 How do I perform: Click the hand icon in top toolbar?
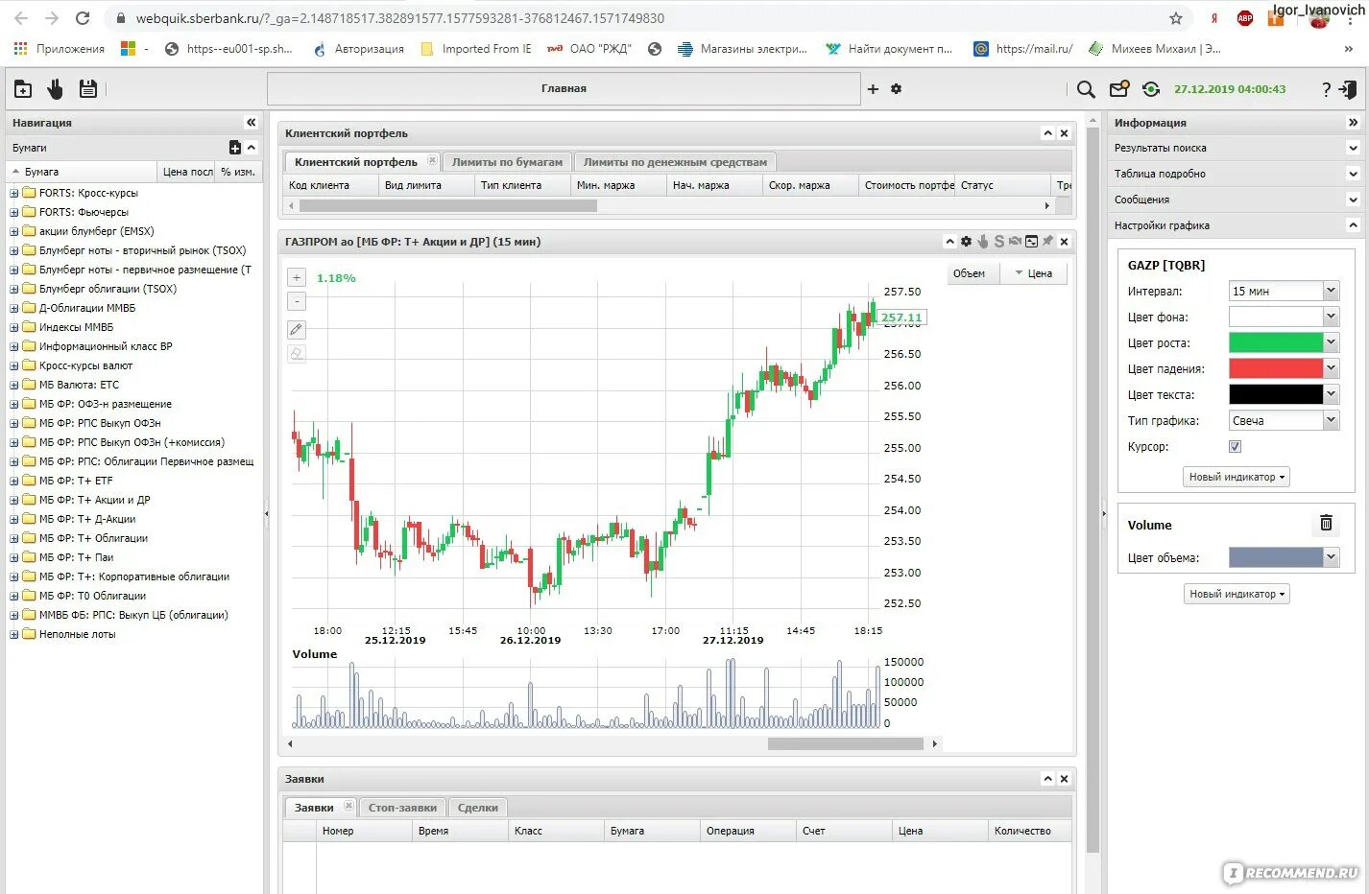click(55, 89)
